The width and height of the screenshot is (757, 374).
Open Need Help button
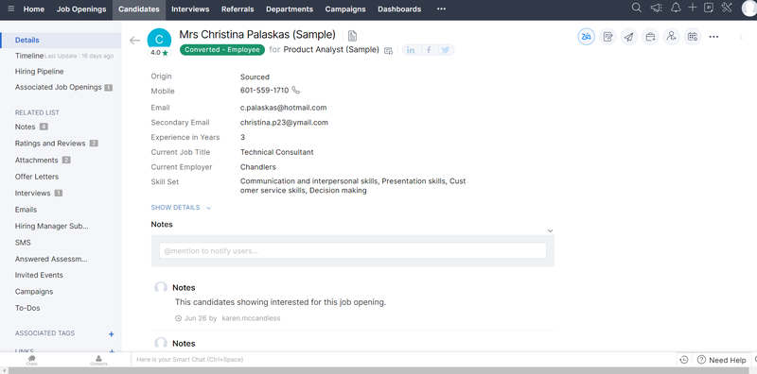click(722, 360)
